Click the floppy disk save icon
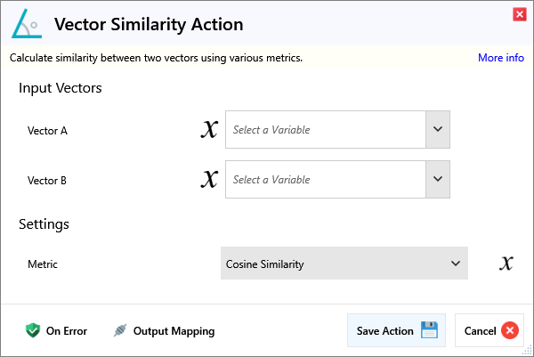 (429, 330)
